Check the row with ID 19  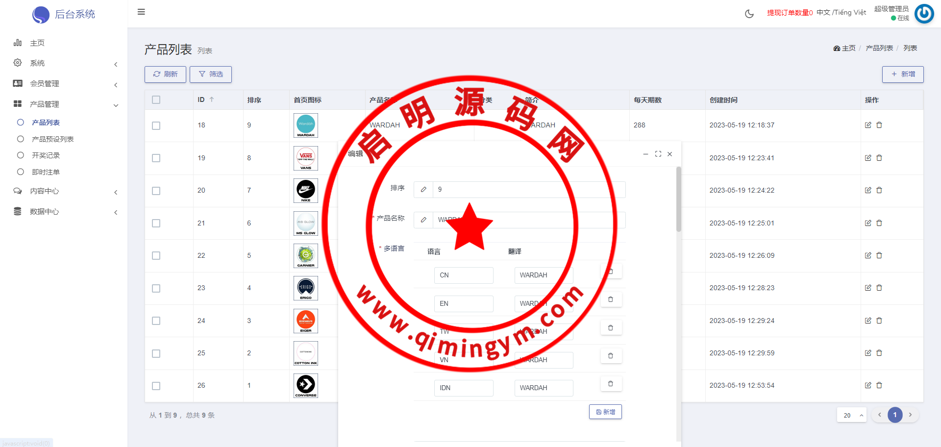click(156, 158)
